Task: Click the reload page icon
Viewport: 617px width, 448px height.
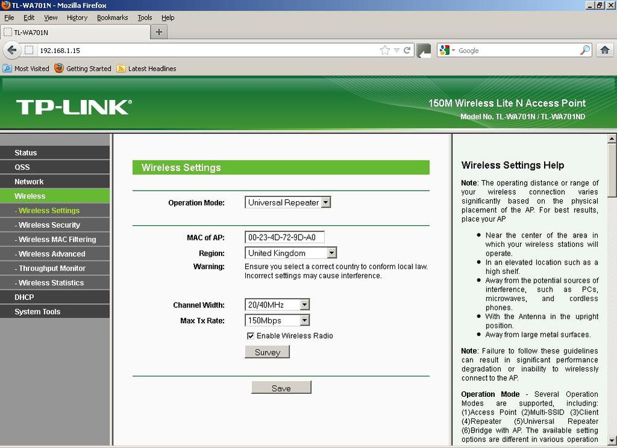Action: point(407,51)
